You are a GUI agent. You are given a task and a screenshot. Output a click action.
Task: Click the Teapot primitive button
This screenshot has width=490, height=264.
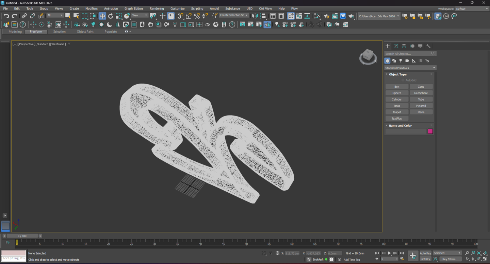(x=397, y=112)
